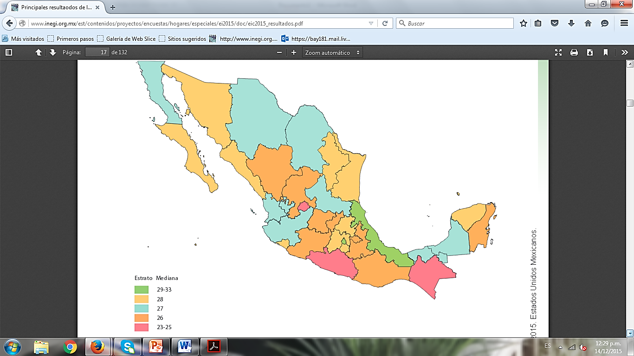Go to next PDF page
Screen dimensions: 634x356
[52, 52]
